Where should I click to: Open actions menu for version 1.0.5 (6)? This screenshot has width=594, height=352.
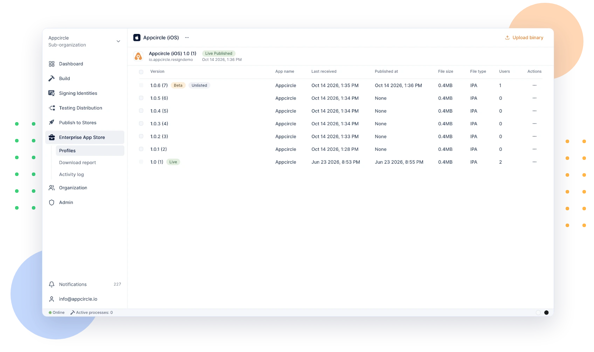coord(534,98)
